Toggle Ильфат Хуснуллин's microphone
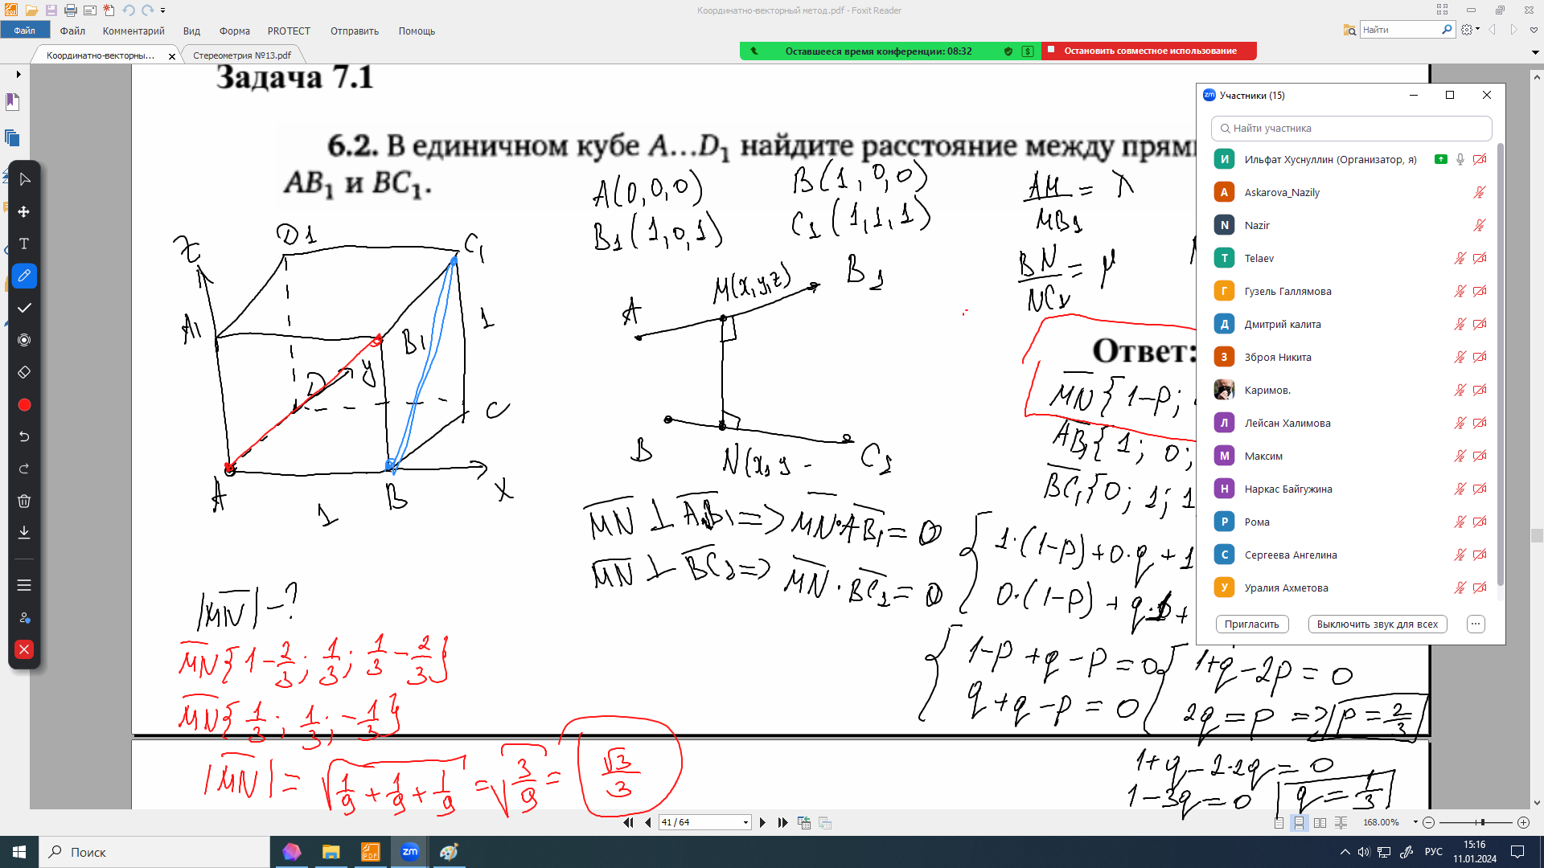1544x868 pixels. (x=1460, y=159)
